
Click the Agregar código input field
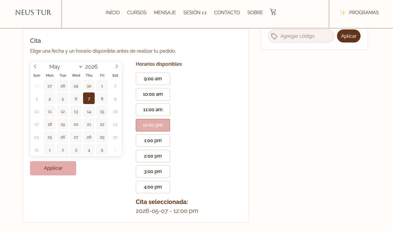point(305,36)
